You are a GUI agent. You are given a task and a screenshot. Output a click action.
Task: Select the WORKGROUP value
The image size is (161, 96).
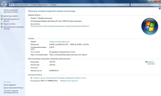click(x=54, y=71)
